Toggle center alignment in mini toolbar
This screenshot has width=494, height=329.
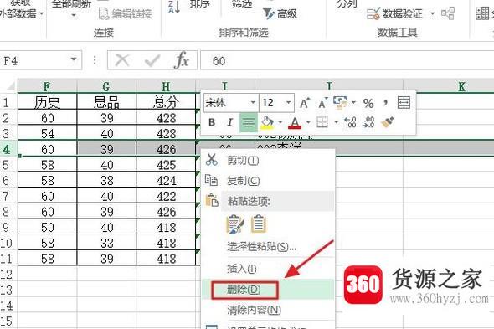click(x=249, y=122)
